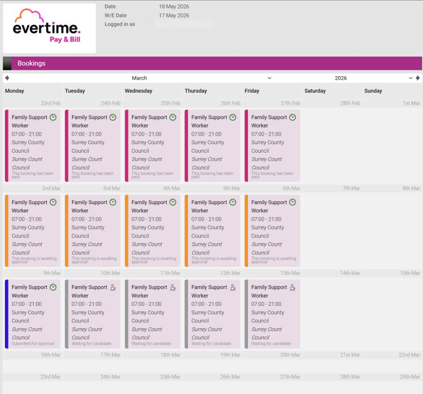Image resolution: width=423 pixels, height=394 pixels.
Task: Select the 28th Feb date label
Action: tap(350, 103)
